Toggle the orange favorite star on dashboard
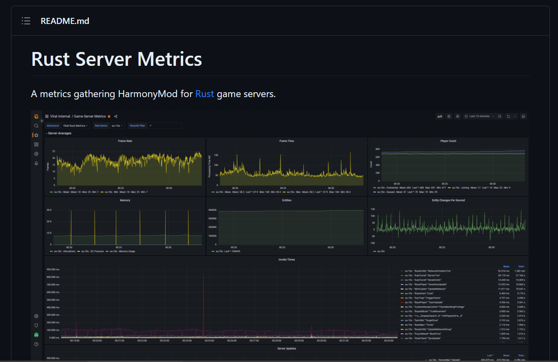This screenshot has width=558, height=362. coord(109,117)
